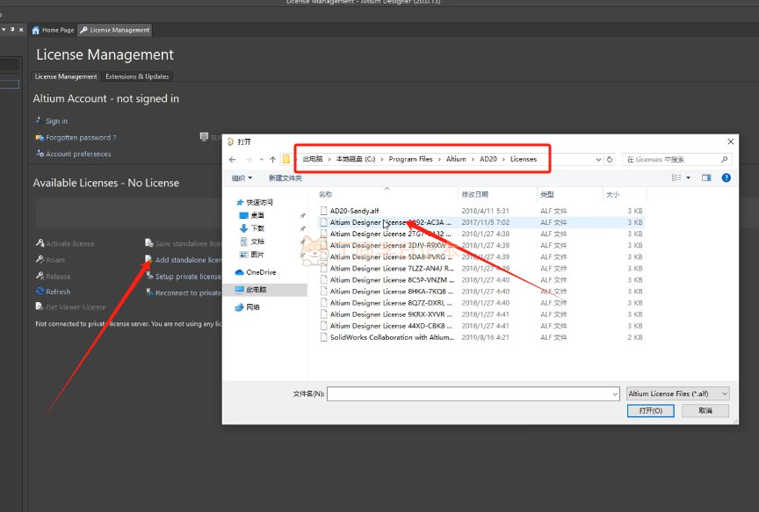Click the Sign in key icon

click(x=39, y=121)
